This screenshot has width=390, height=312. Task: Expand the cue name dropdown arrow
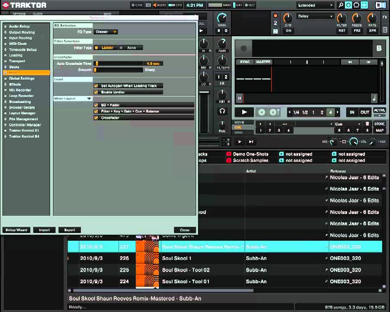[331, 123]
